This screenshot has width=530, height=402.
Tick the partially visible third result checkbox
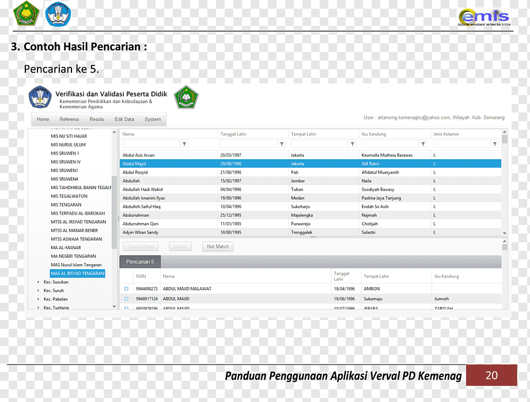126,308
